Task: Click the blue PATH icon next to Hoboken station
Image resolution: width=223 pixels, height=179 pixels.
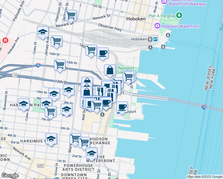Action: click(155, 39)
